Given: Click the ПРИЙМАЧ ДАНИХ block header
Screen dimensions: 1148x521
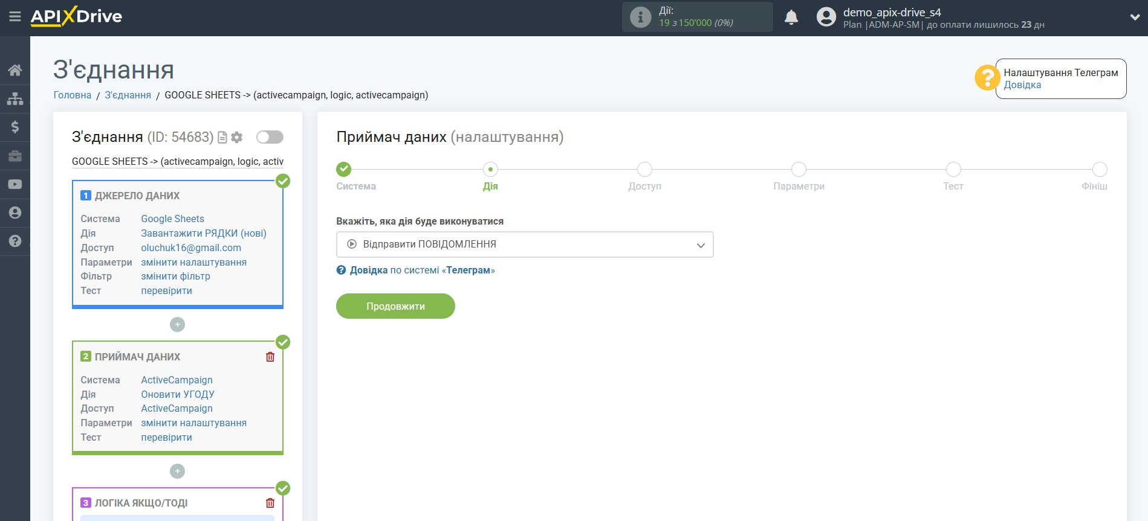Looking at the screenshot, I should pos(138,357).
